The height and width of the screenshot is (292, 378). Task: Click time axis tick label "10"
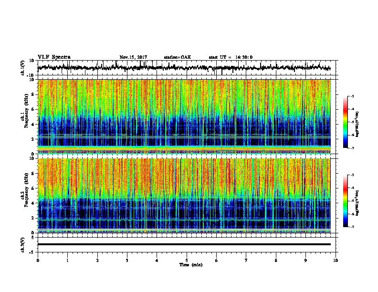coord(336,260)
